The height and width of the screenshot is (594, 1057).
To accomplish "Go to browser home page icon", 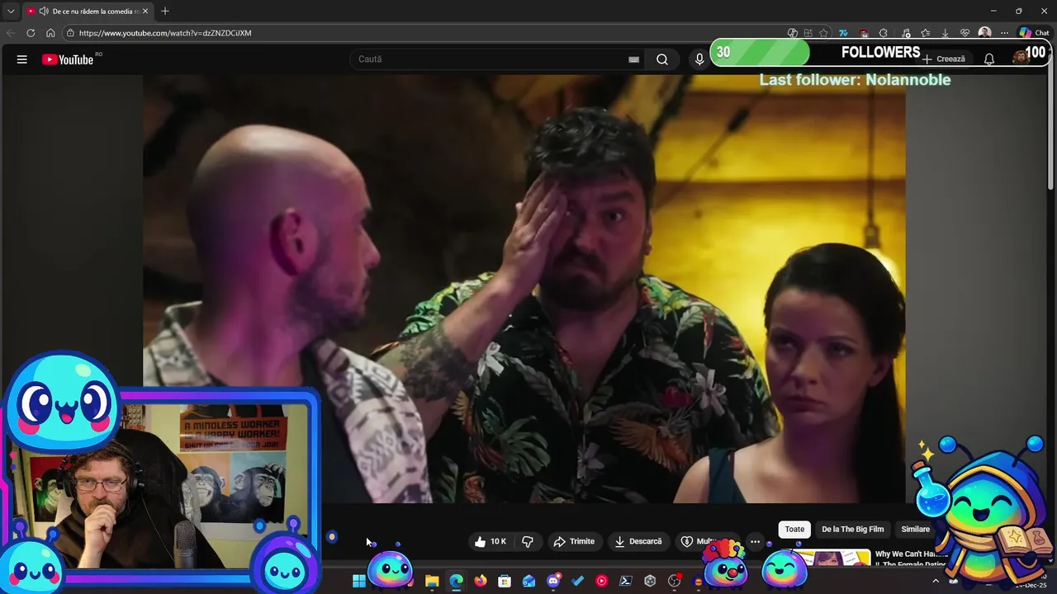I will click(x=50, y=33).
